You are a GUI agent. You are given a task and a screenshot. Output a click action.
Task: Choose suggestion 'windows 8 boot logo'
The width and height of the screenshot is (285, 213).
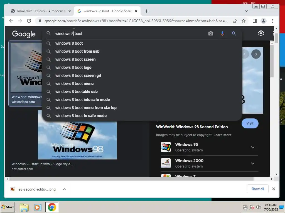(142, 67)
